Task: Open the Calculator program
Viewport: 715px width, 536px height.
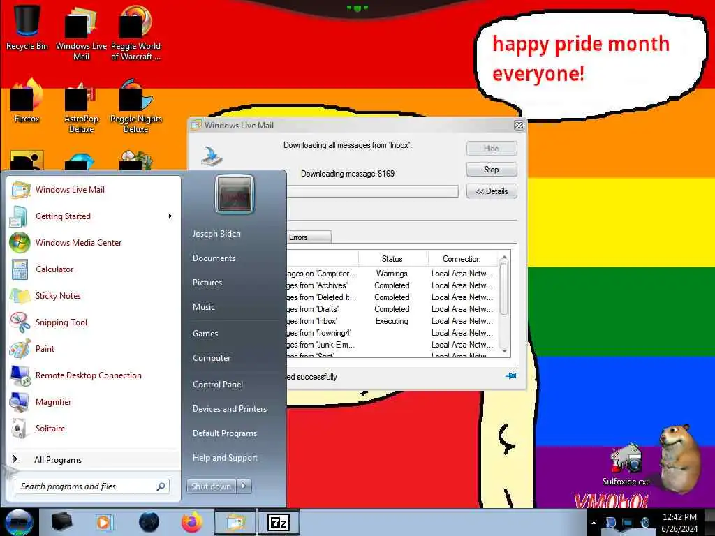Action: [94, 269]
